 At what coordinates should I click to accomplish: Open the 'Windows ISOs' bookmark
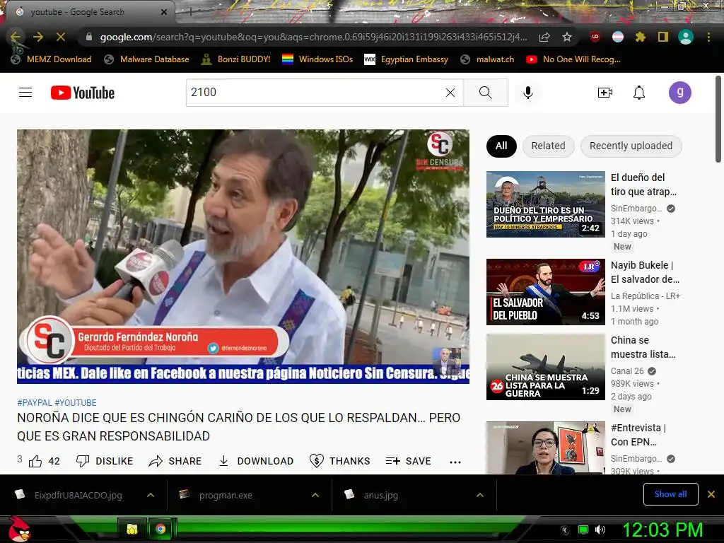pos(317,59)
